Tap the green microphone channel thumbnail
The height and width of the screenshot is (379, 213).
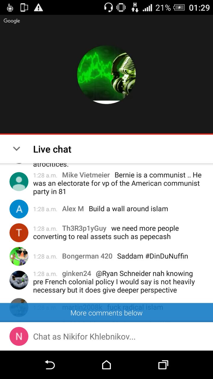(106, 75)
